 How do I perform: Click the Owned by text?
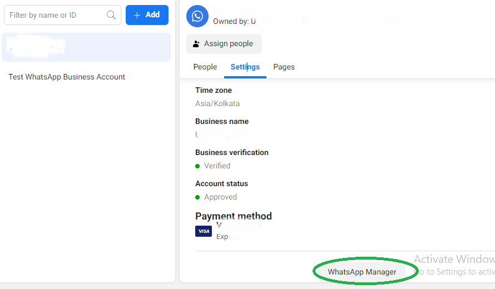pyautogui.click(x=234, y=21)
